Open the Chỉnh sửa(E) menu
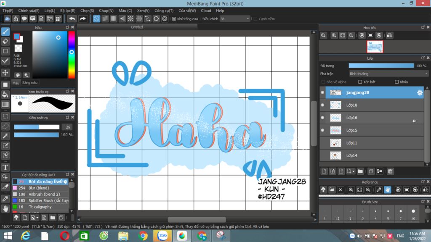The width and height of the screenshot is (431, 242). point(29,11)
